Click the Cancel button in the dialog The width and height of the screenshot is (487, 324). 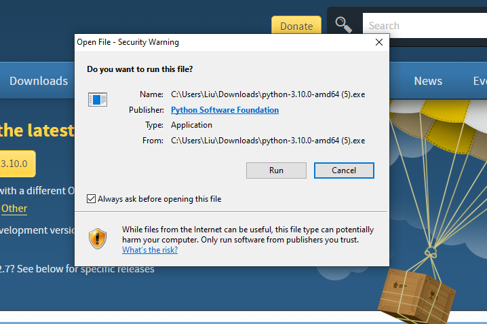(344, 170)
